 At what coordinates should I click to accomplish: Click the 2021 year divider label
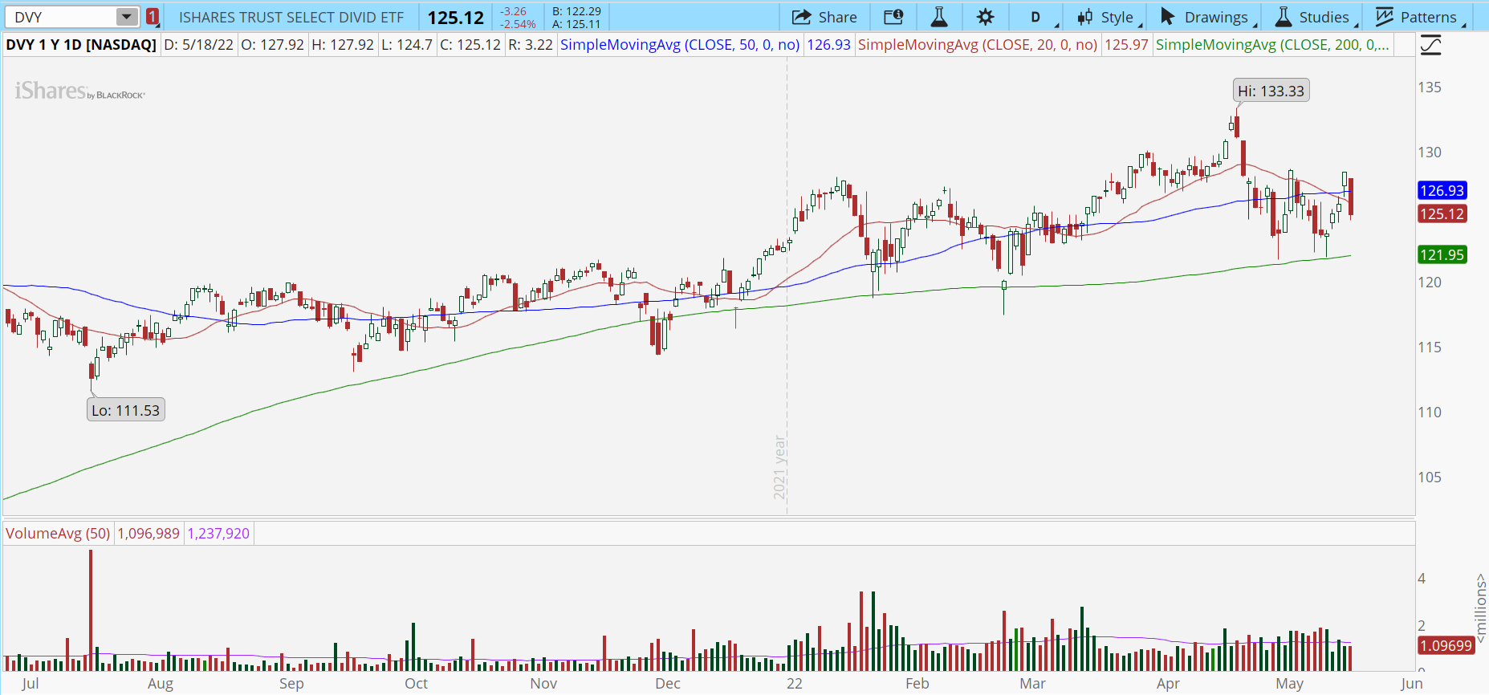click(779, 467)
